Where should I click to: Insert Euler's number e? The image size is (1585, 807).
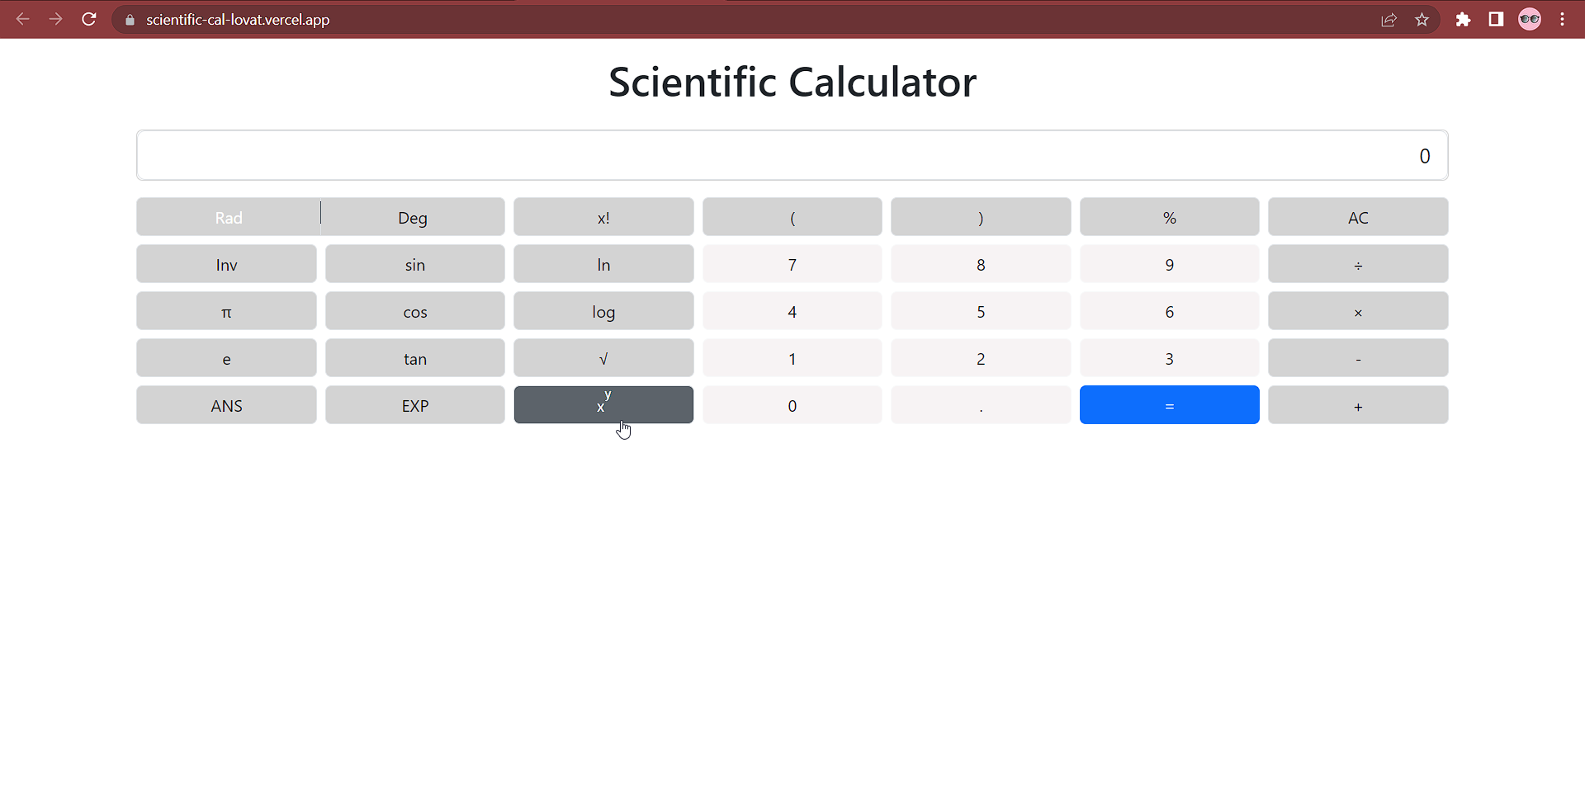click(x=226, y=358)
